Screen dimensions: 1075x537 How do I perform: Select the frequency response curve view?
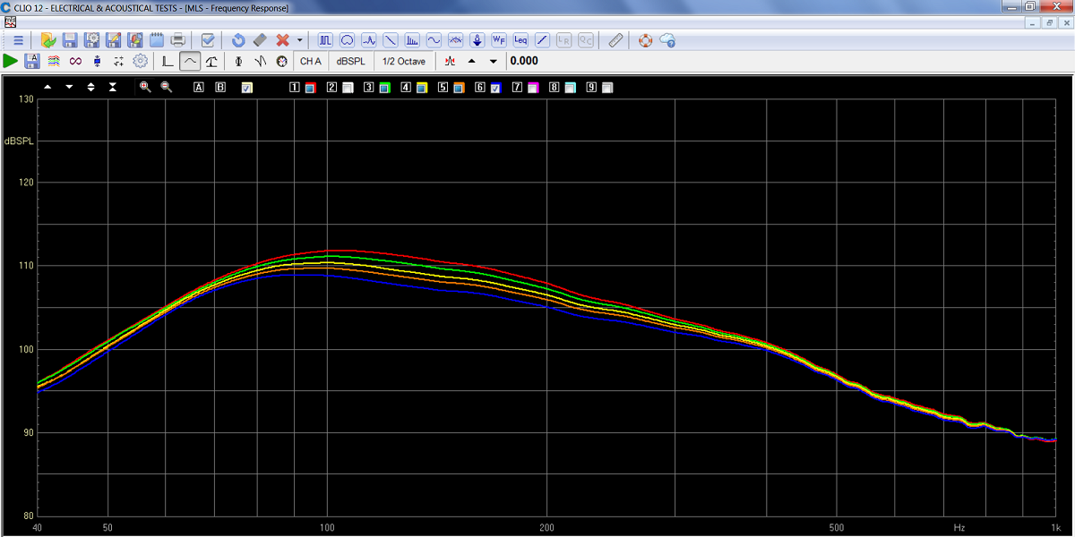(x=189, y=61)
